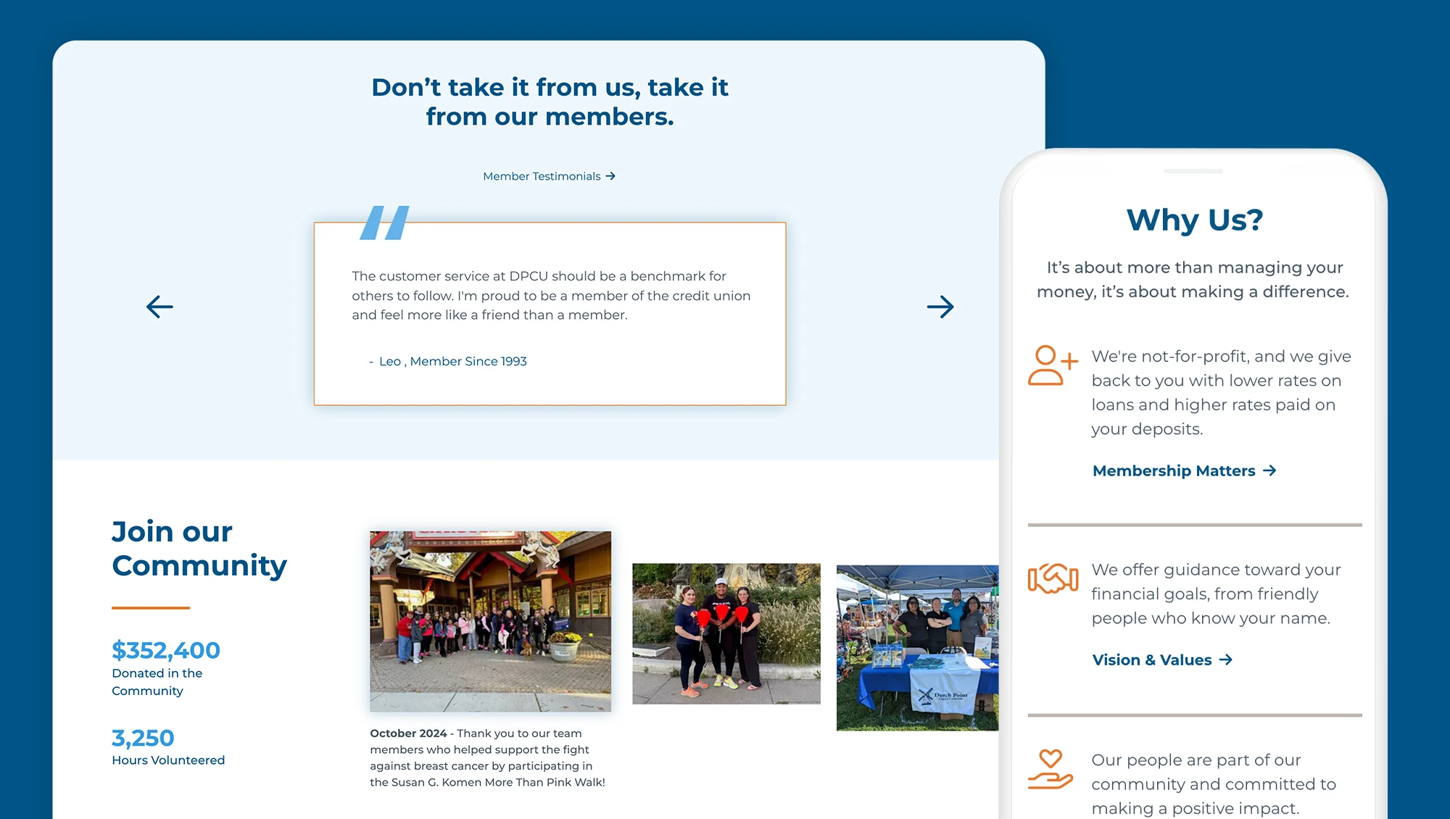Click the testimonial quote text about DPCU

[x=551, y=296]
